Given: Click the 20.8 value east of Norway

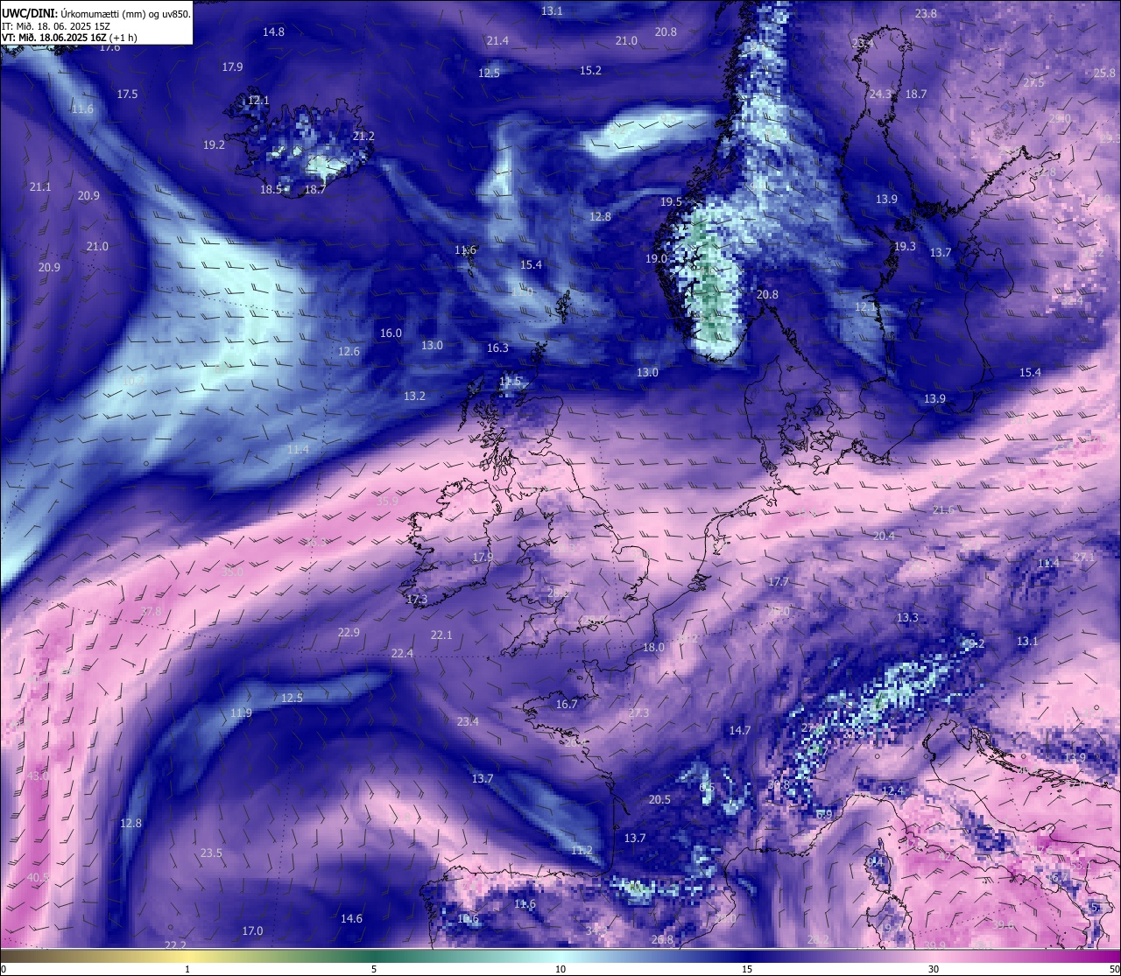Looking at the screenshot, I should [767, 295].
